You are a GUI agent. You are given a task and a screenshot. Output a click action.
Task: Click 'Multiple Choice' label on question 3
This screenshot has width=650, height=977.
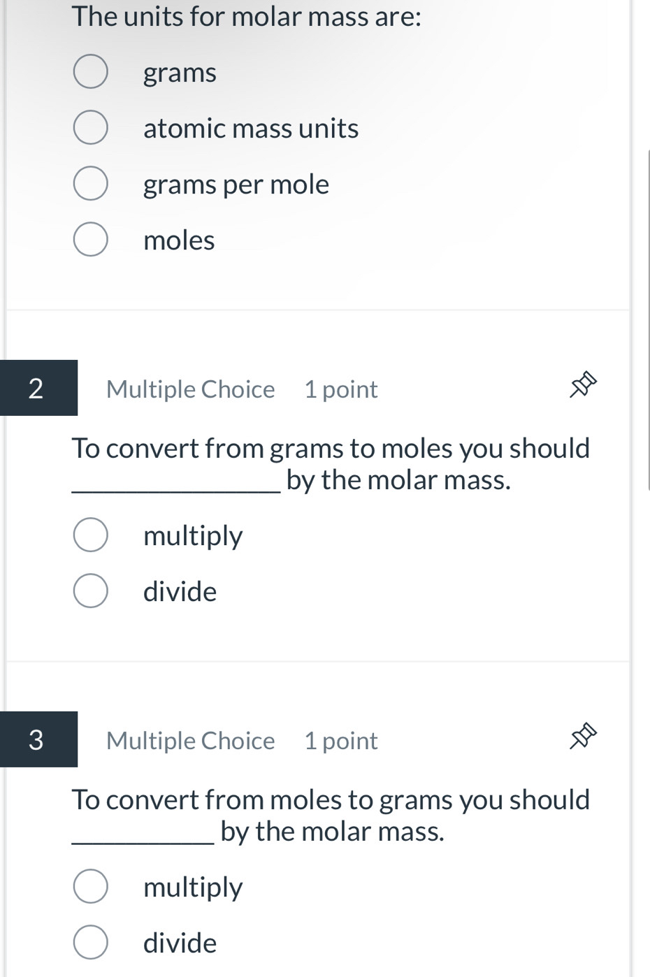[x=190, y=740]
